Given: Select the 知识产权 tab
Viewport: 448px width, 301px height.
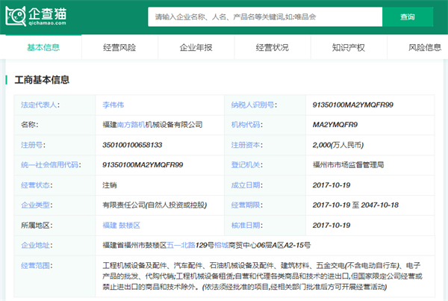Looking at the screenshot, I should point(349,48).
